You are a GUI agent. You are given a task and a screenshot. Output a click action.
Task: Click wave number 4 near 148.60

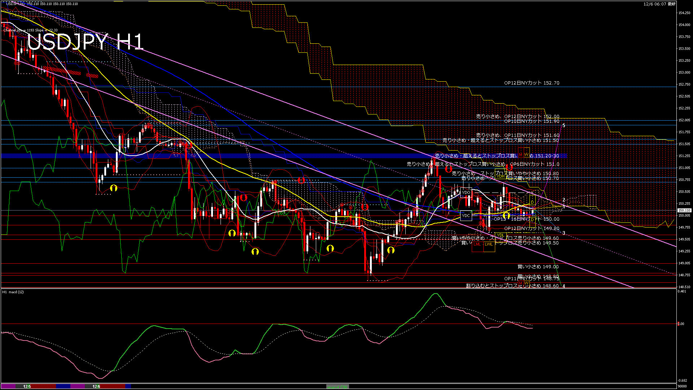coord(564,286)
